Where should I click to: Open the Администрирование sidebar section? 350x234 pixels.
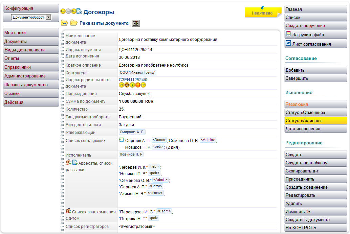click(x=30, y=76)
